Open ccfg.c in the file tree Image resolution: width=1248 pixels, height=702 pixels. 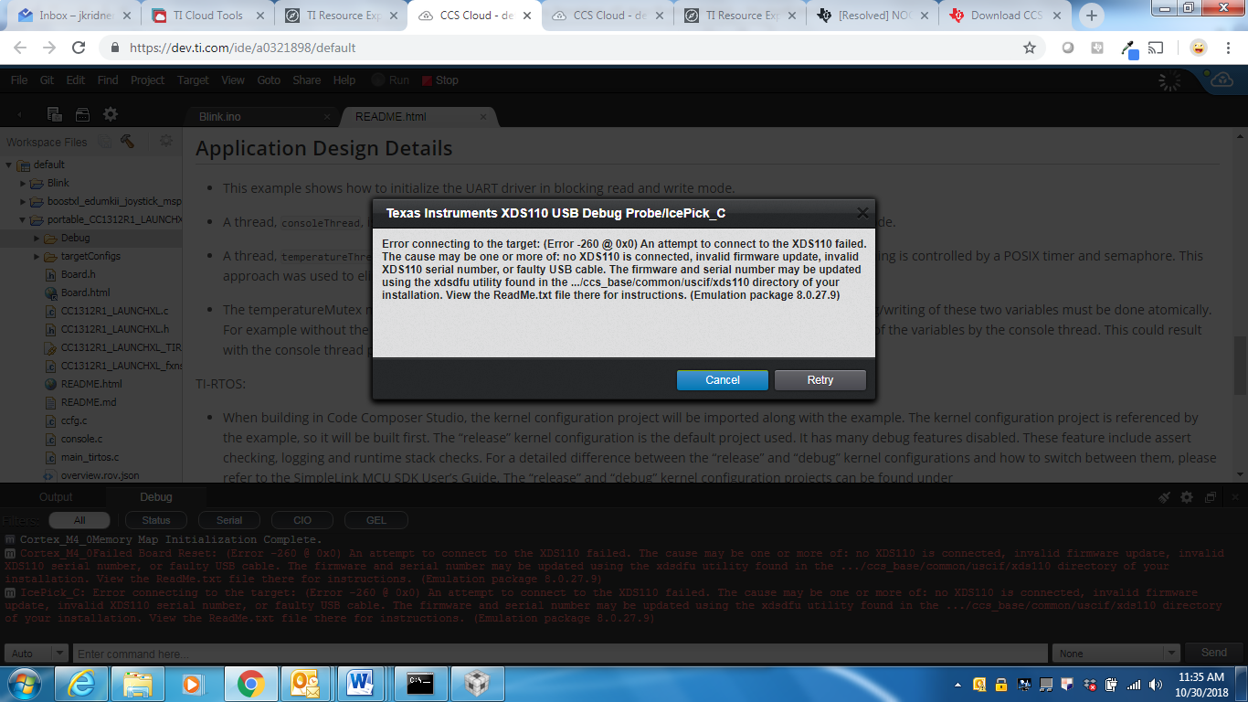pos(73,420)
